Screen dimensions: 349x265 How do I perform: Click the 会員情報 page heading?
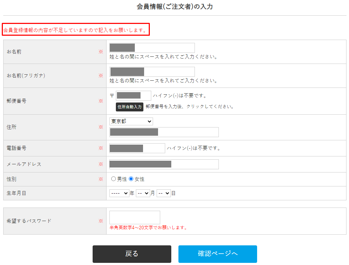(x=174, y=6)
